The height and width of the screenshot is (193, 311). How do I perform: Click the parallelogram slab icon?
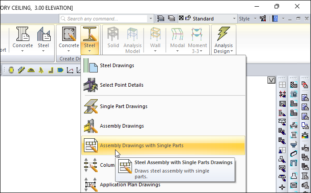(294, 154)
